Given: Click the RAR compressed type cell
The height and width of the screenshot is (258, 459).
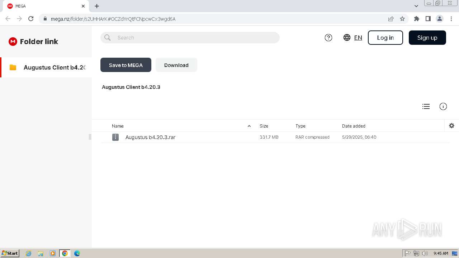Looking at the screenshot, I should coord(312,137).
